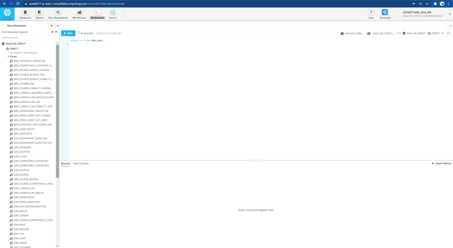Click role context ANALYZE_DIRE... icon

(x=342, y=33)
